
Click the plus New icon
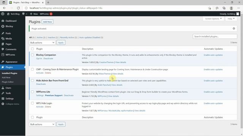(x=31, y=14)
